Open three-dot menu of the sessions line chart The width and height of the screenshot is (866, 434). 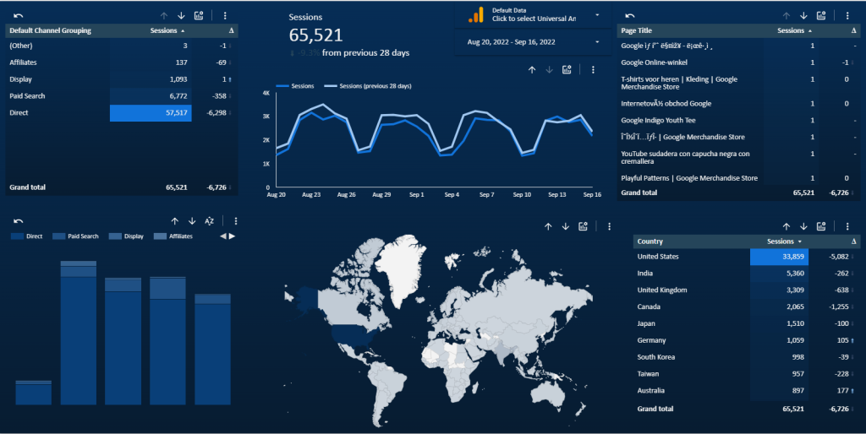(593, 69)
